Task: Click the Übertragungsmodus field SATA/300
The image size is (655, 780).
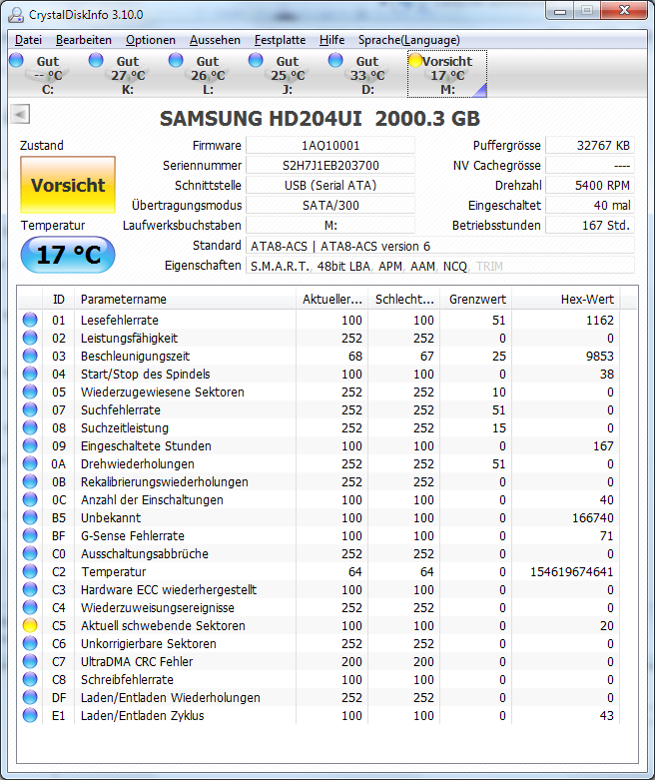Action: click(x=330, y=205)
